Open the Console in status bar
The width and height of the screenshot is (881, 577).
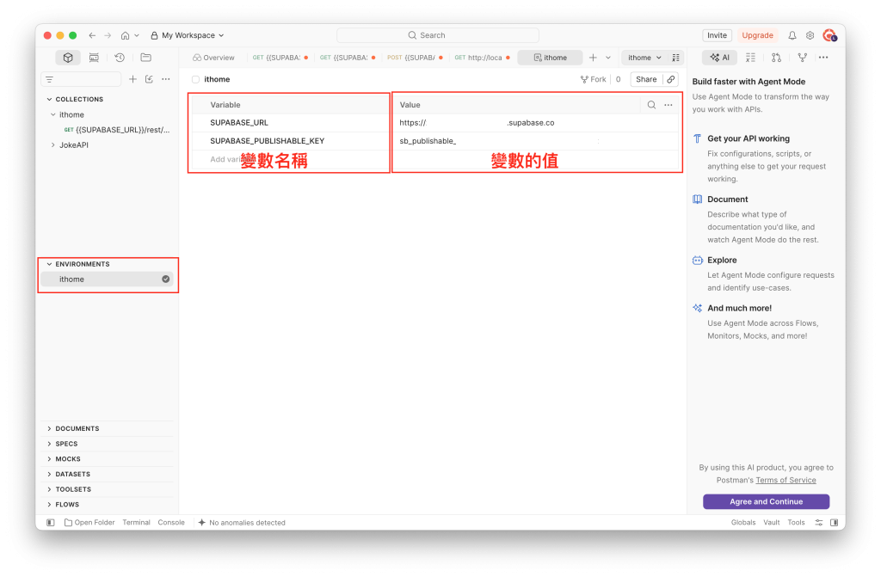coord(171,523)
